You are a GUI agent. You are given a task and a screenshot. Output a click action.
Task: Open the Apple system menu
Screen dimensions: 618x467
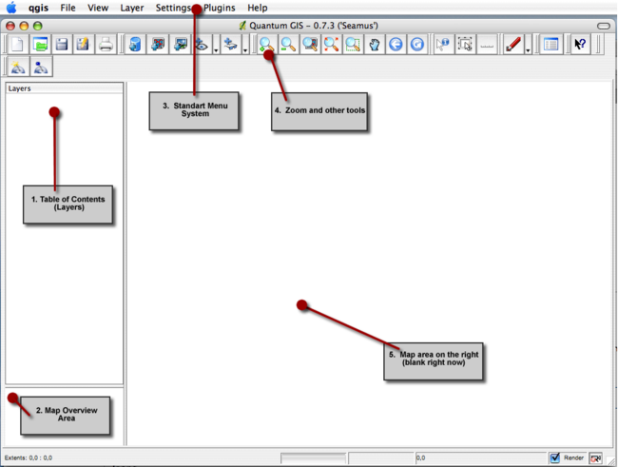(x=11, y=7)
